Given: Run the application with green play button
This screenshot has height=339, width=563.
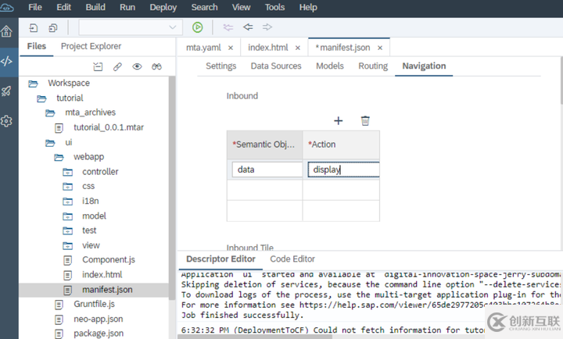Looking at the screenshot, I should pyautogui.click(x=198, y=27).
